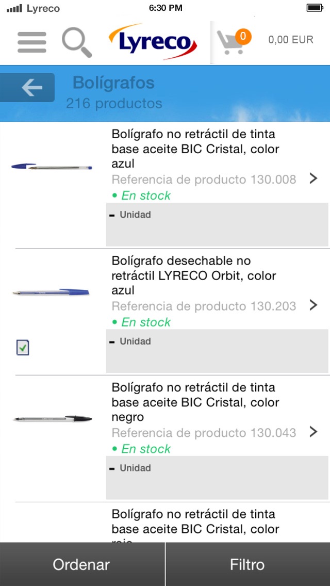Screen dimensions: 330x586
Task: Open the Filtro filter options
Action: 247,564
